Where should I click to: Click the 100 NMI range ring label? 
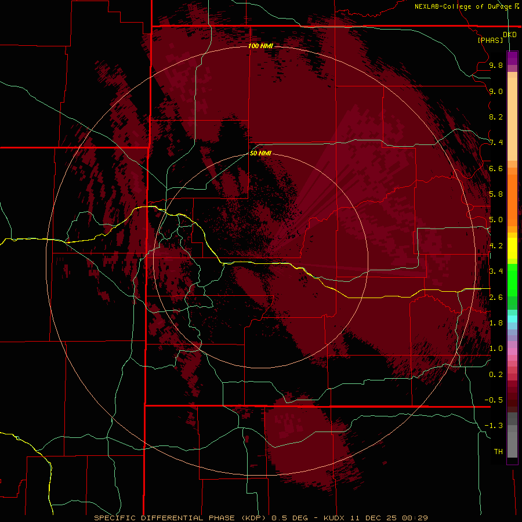pyautogui.click(x=260, y=46)
